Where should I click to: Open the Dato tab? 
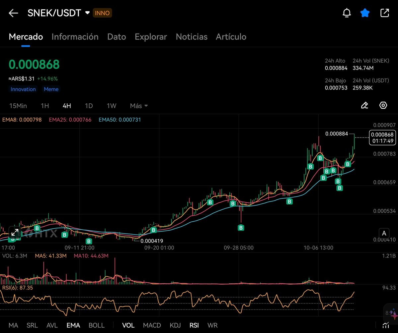(117, 37)
